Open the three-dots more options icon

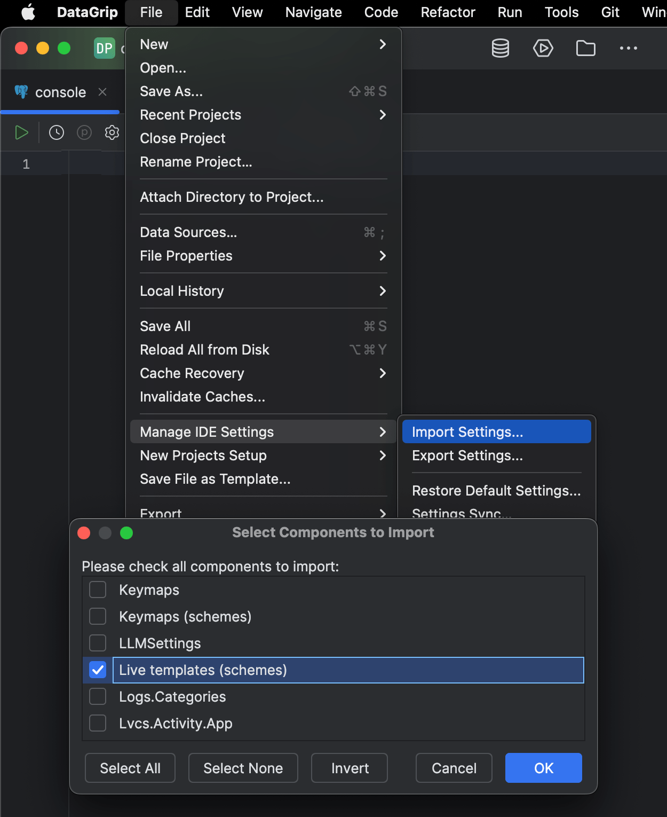pos(629,49)
